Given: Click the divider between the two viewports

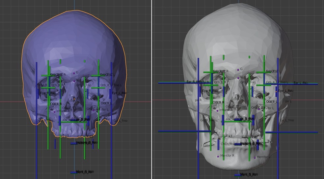Looking at the screenshot, I should point(151,89).
